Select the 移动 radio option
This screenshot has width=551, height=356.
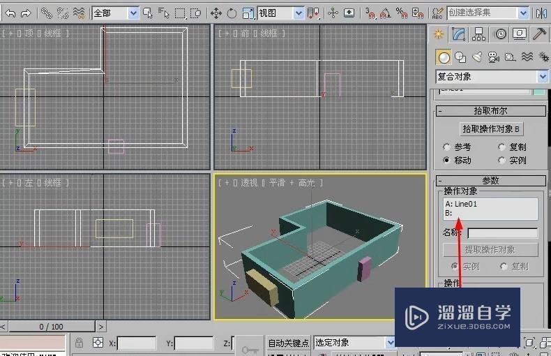click(447, 160)
